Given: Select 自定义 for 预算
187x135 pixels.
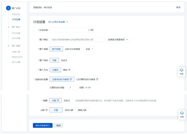Looking at the screenshot, I should (x=67, y=101).
